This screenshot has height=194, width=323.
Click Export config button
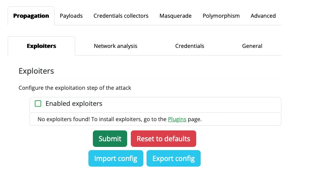[173, 158]
